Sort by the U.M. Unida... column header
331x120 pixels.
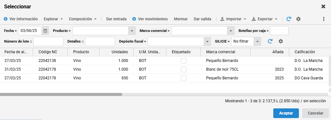150,52
